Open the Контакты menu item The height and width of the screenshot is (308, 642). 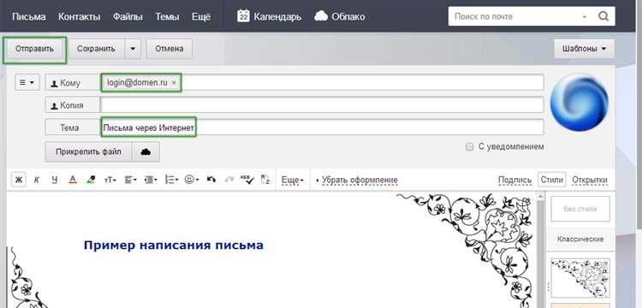tap(79, 17)
